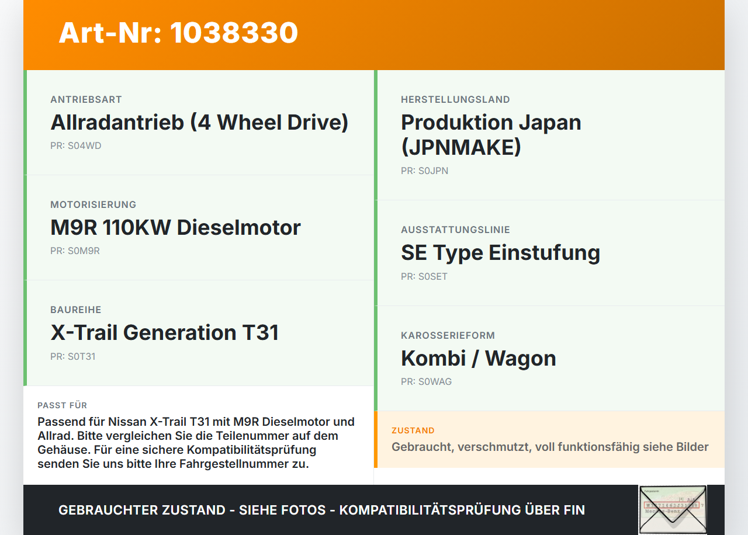748x535 pixels.
Task: Click the orange Zustand label
Action: click(x=413, y=430)
